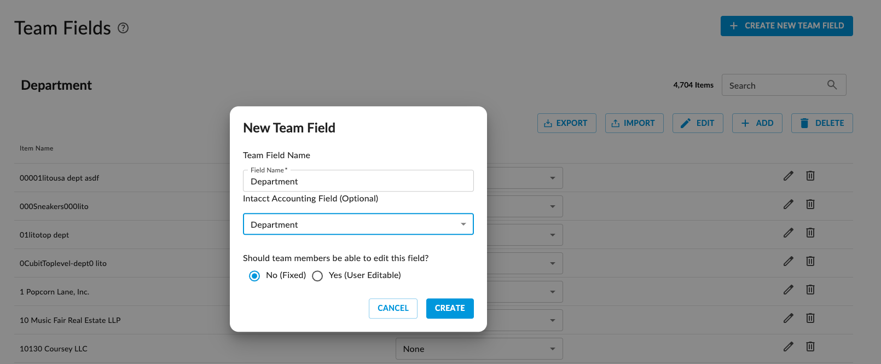The width and height of the screenshot is (881, 364).
Task: Click the help icon beside Team Fields
Action: 123,28
